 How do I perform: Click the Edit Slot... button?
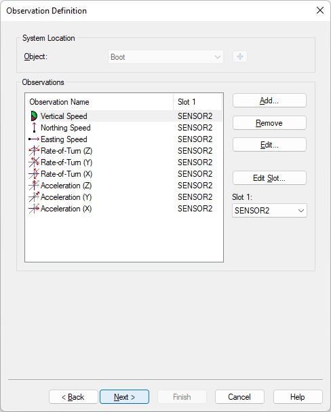tap(269, 178)
